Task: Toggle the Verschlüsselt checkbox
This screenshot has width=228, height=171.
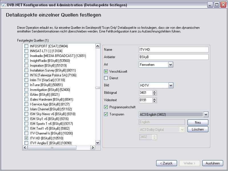Action: coord(106,71)
